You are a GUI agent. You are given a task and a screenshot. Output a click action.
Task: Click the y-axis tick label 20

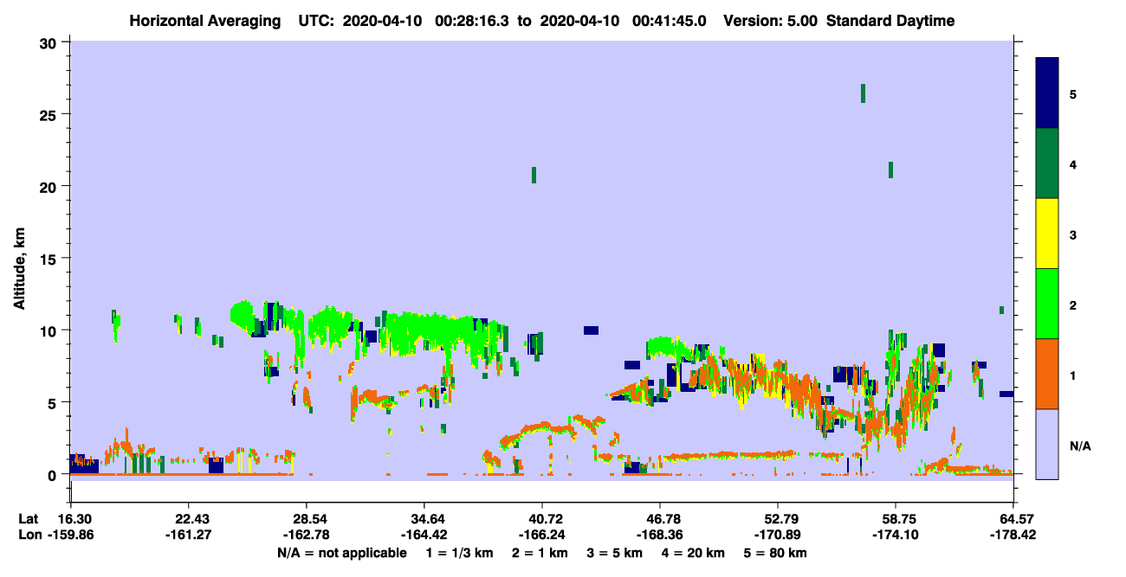pyautogui.click(x=50, y=186)
